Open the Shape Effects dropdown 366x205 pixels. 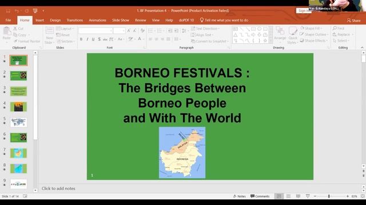click(314, 40)
